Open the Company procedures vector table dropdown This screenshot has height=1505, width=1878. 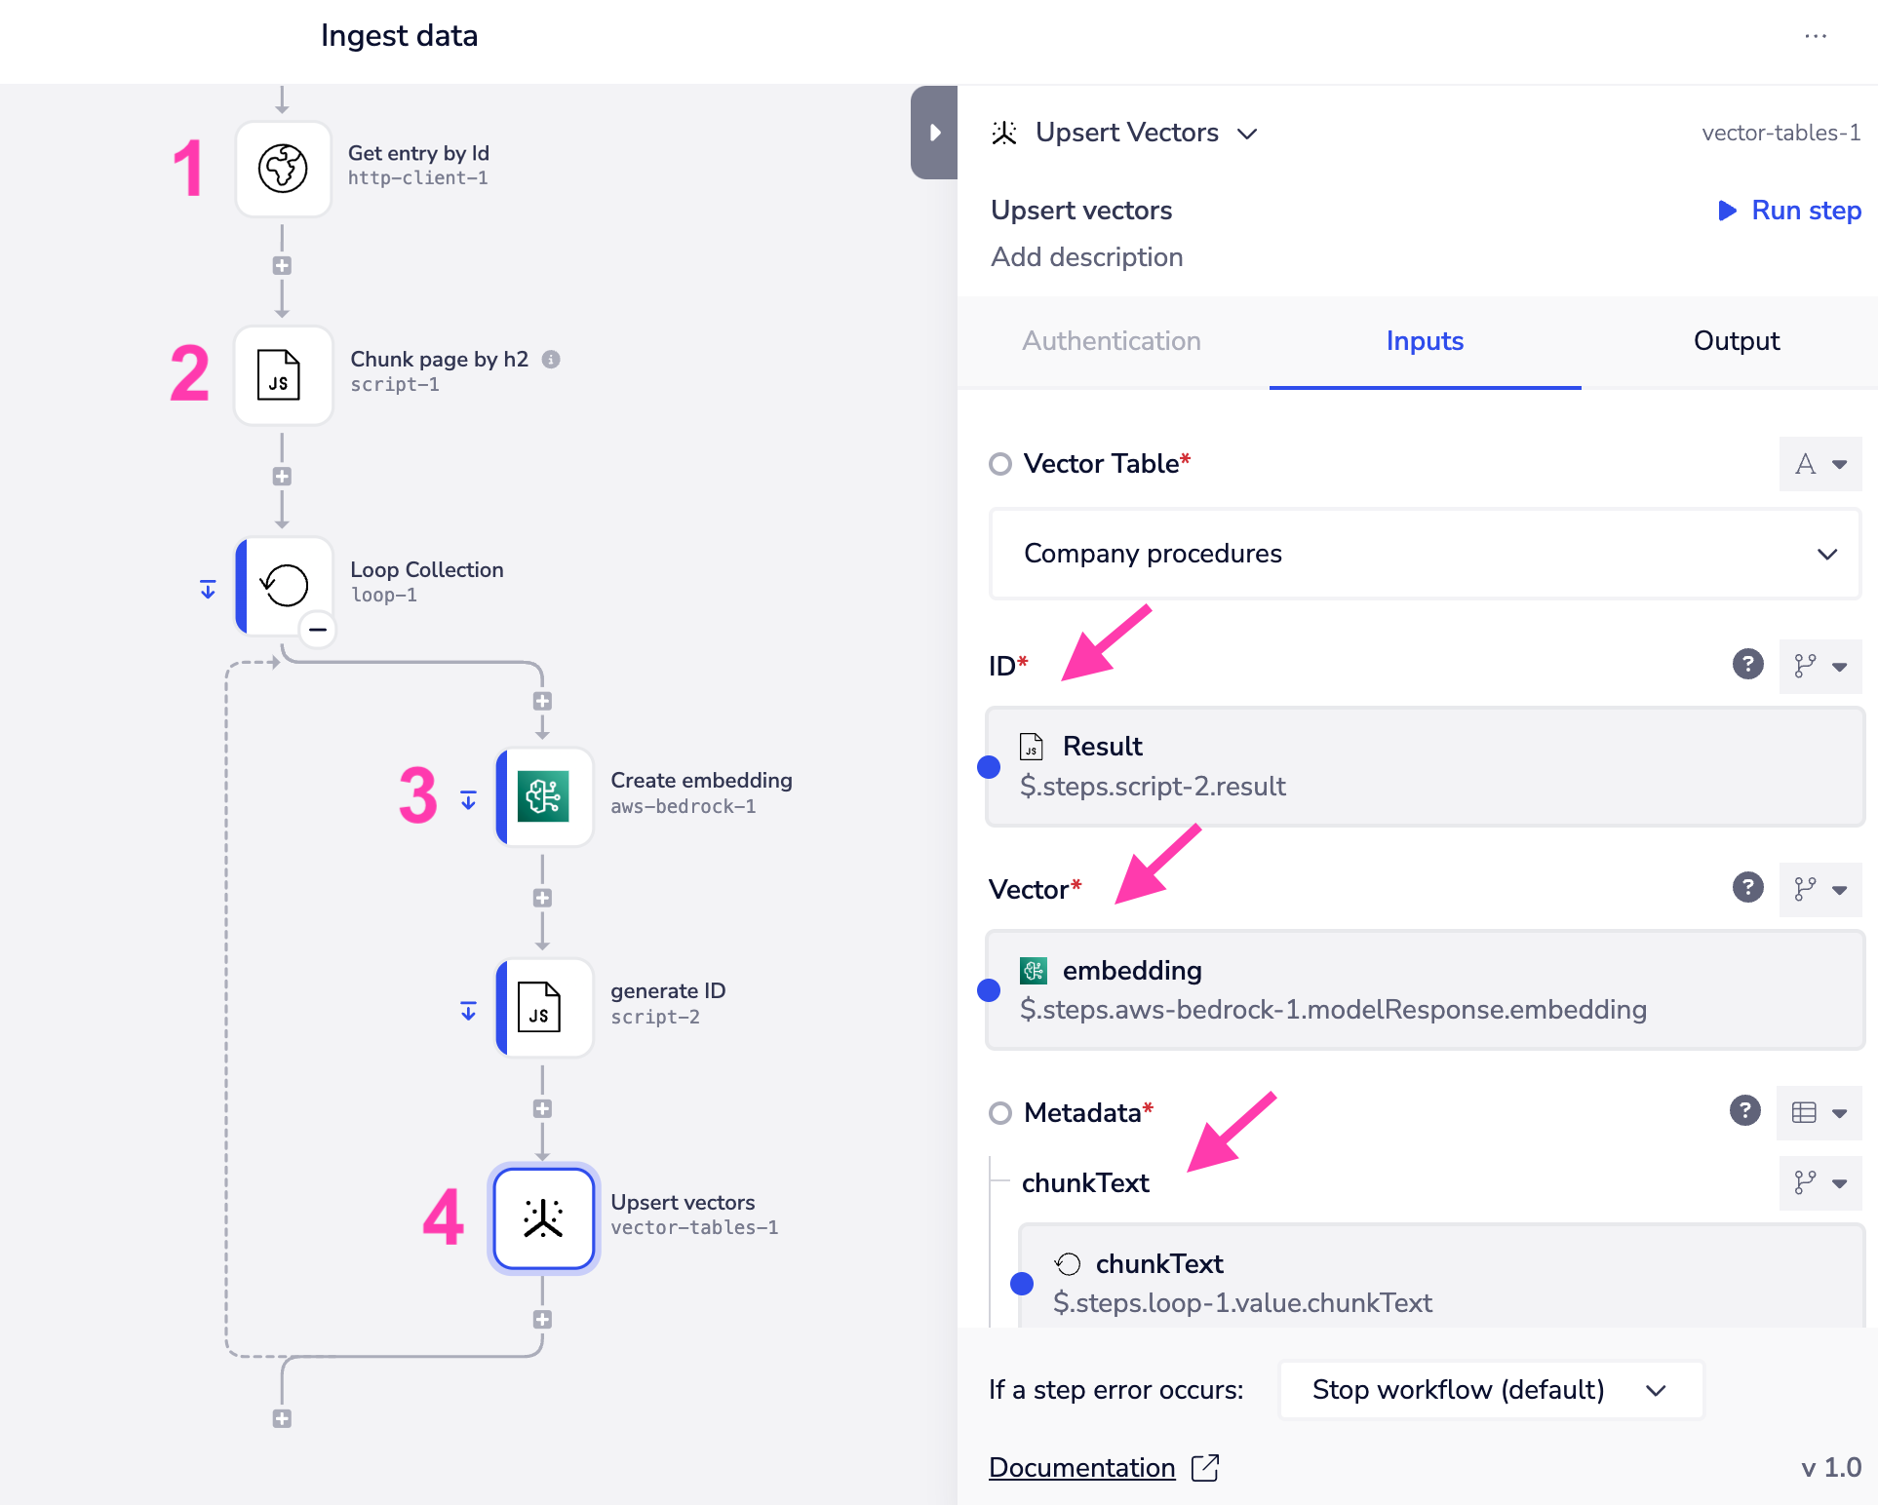(1424, 554)
